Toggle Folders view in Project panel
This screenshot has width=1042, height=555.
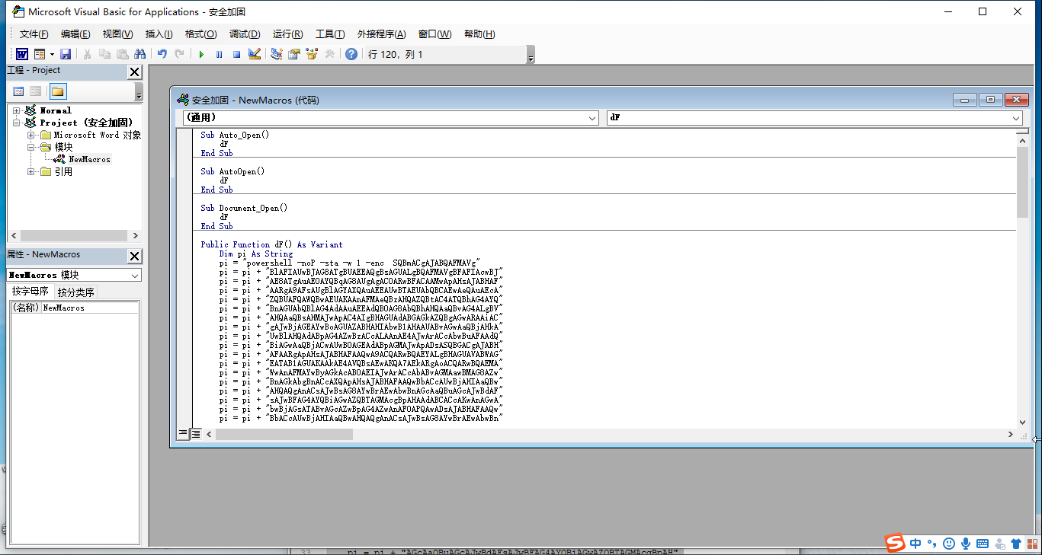(x=58, y=91)
